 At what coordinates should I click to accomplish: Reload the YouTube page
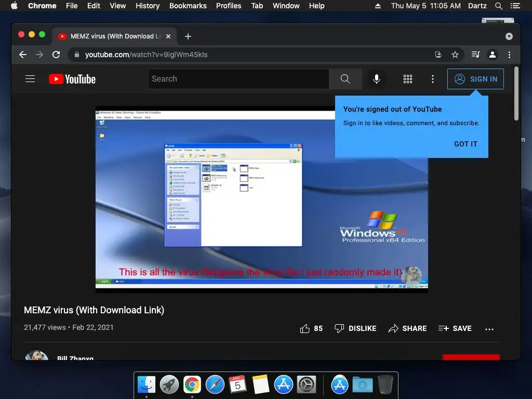point(56,55)
